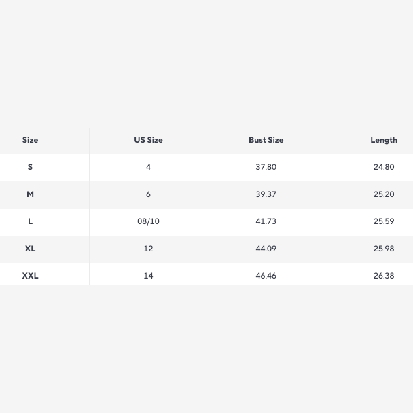Click bust size 39.37 cell
Viewport: 413px width, 413px height.
pos(266,194)
